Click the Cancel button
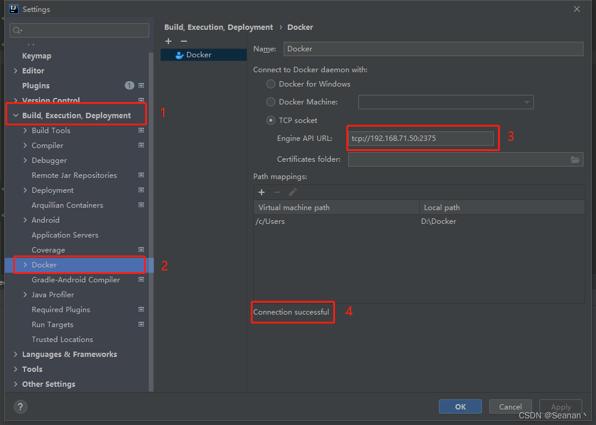 click(x=510, y=406)
